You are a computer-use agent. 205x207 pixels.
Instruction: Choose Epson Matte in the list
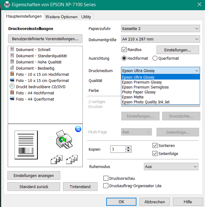point(160,97)
